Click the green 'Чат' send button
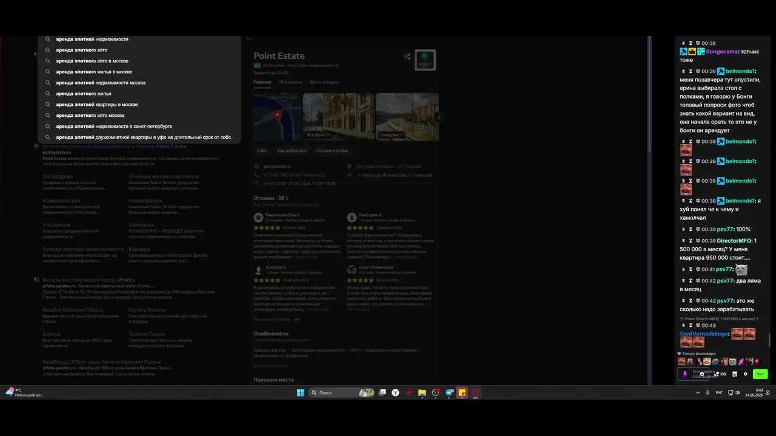This screenshot has width=776, height=436. [760, 374]
